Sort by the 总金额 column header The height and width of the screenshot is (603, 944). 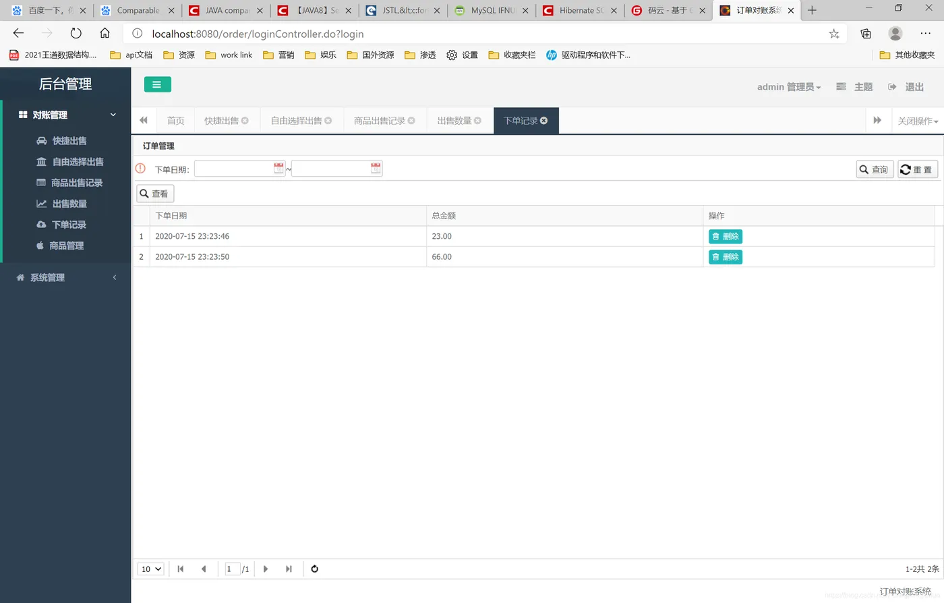564,216
